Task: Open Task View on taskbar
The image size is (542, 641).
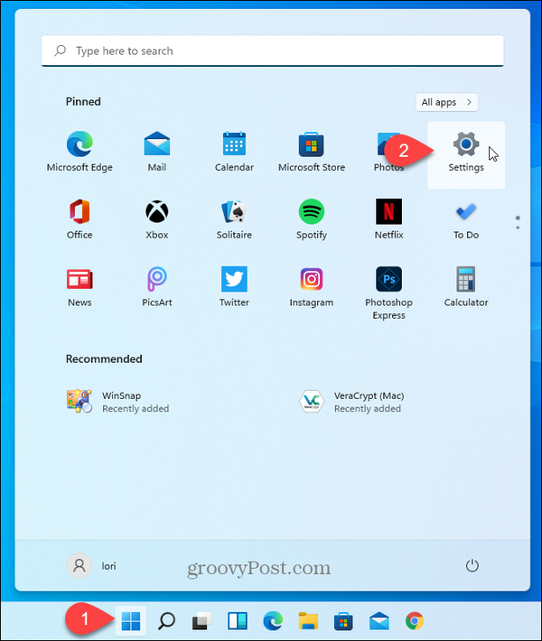Action: [201, 621]
